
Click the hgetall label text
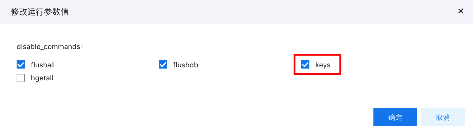point(42,78)
